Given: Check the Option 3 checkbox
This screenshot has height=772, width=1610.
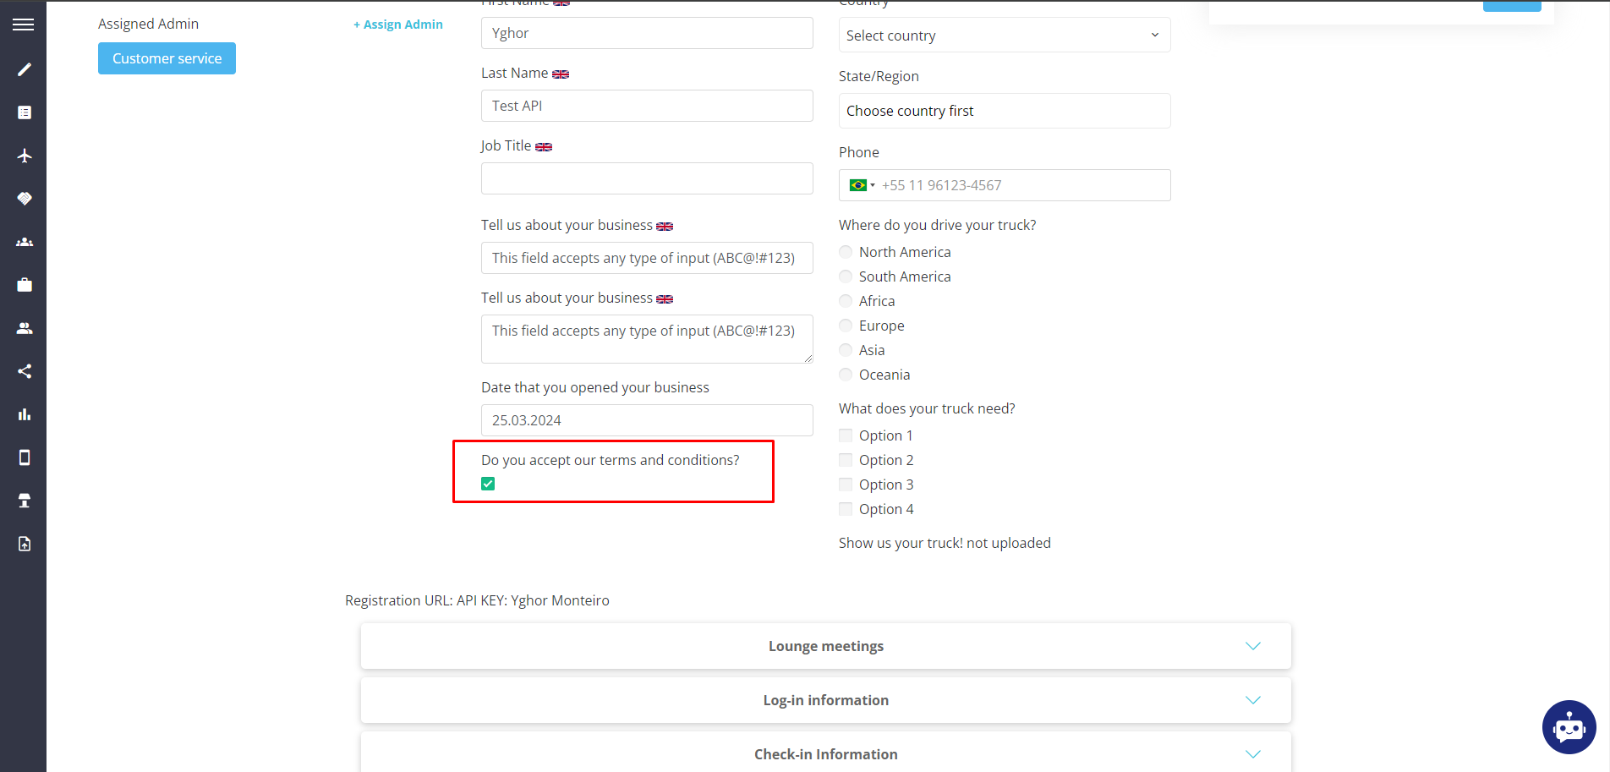Looking at the screenshot, I should 845,484.
